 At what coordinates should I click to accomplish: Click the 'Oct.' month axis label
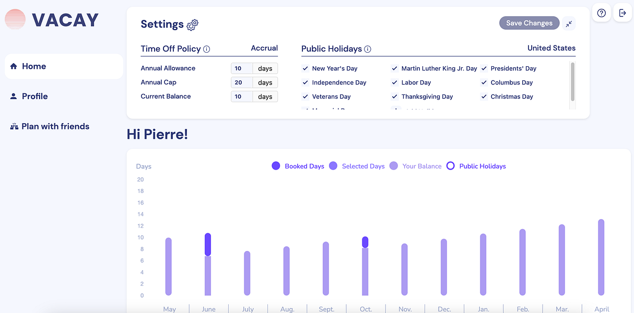coord(366,309)
